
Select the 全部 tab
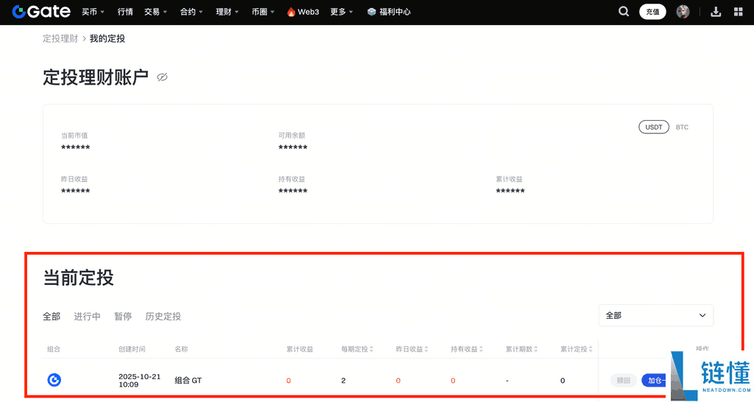tap(52, 317)
